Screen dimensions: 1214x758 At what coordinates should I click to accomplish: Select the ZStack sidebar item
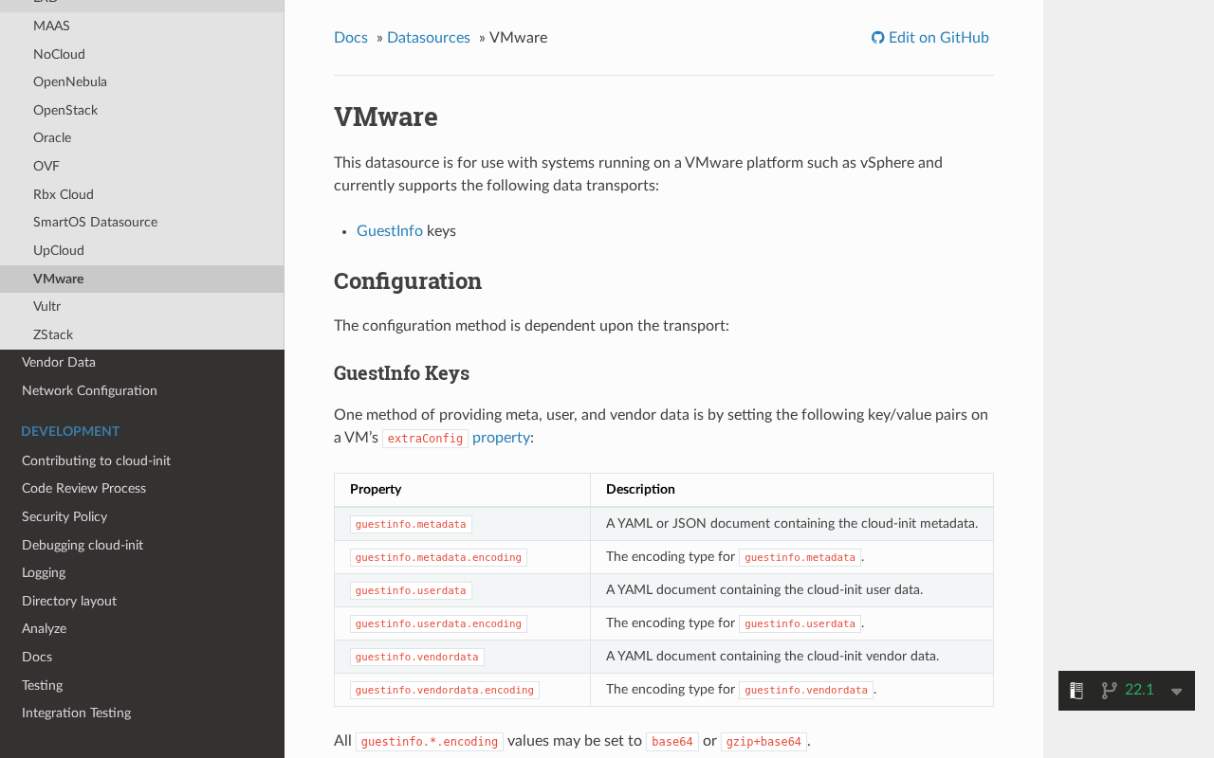[53, 334]
